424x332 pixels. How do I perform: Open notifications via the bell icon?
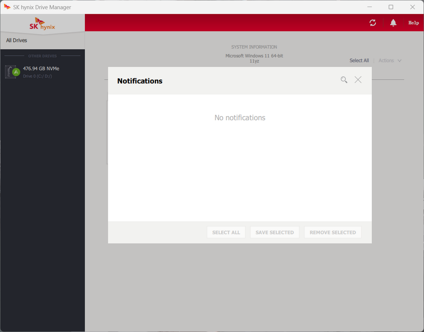[x=393, y=23]
